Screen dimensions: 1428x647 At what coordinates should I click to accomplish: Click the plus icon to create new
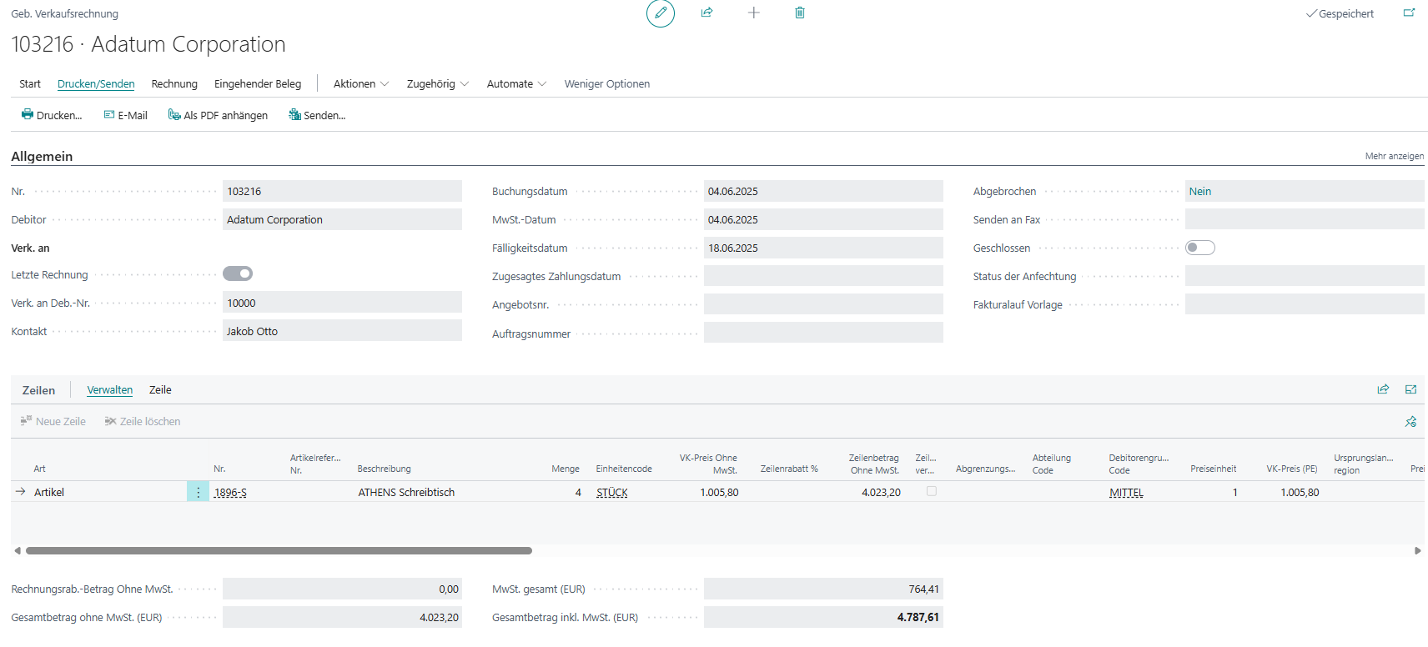(x=753, y=13)
